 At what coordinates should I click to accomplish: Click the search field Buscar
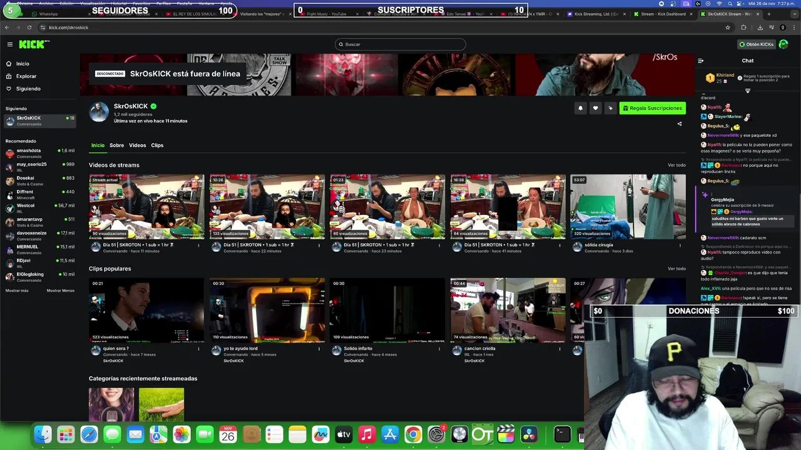coord(400,44)
